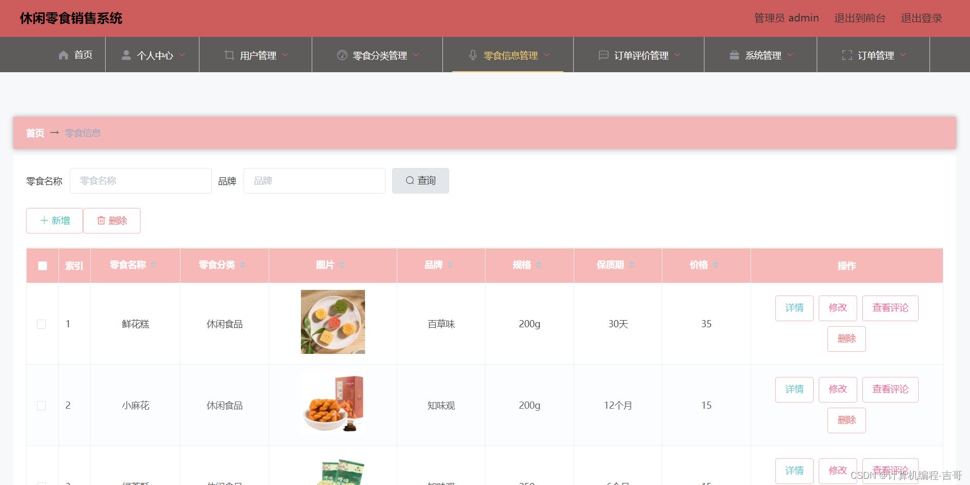Open 首页 from the breadcrumb
Image resolution: width=970 pixels, height=485 pixels.
point(35,133)
